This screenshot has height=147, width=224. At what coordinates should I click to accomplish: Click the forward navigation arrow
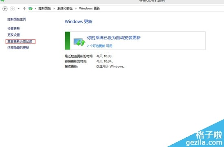tap(12, 9)
